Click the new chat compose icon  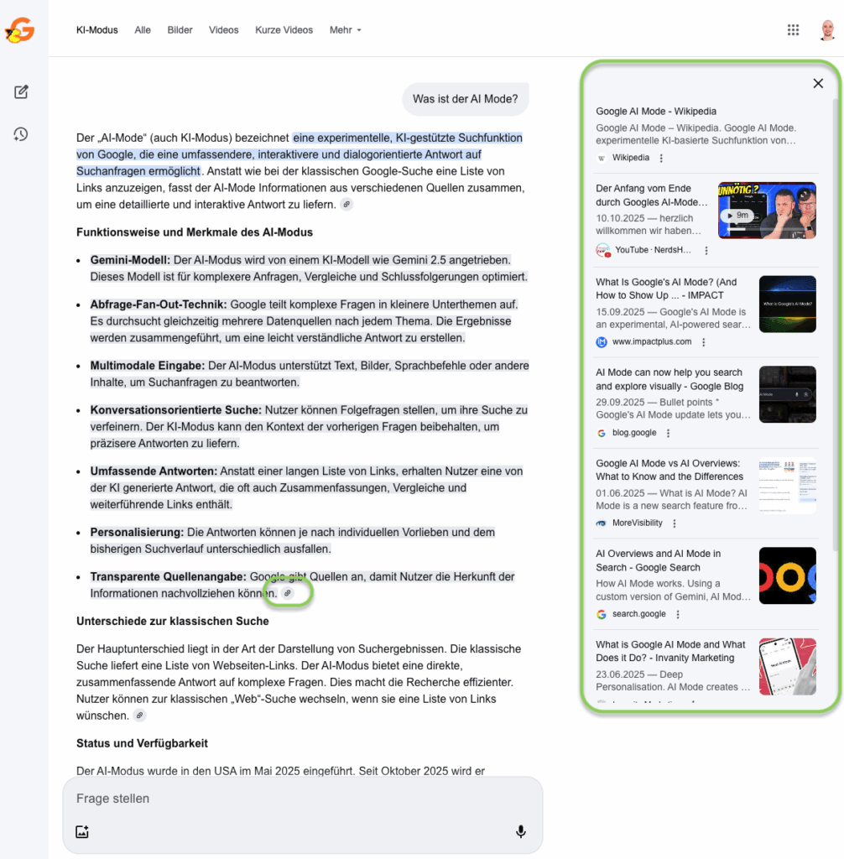coord(21,92)
